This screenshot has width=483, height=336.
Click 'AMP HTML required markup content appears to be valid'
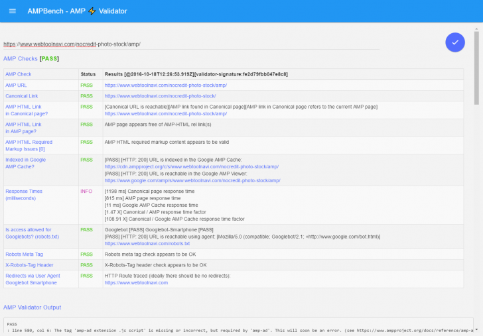pyautogui.click(x=167, y=142)
